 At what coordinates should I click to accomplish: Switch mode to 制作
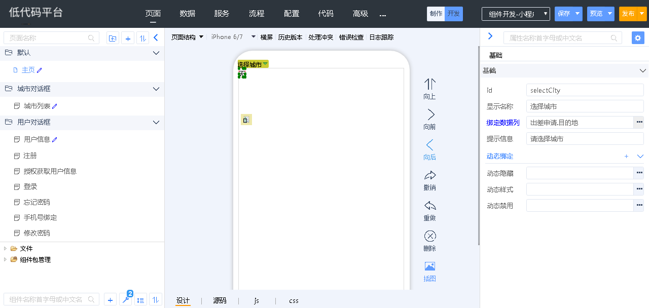click(x=436, y=14)
